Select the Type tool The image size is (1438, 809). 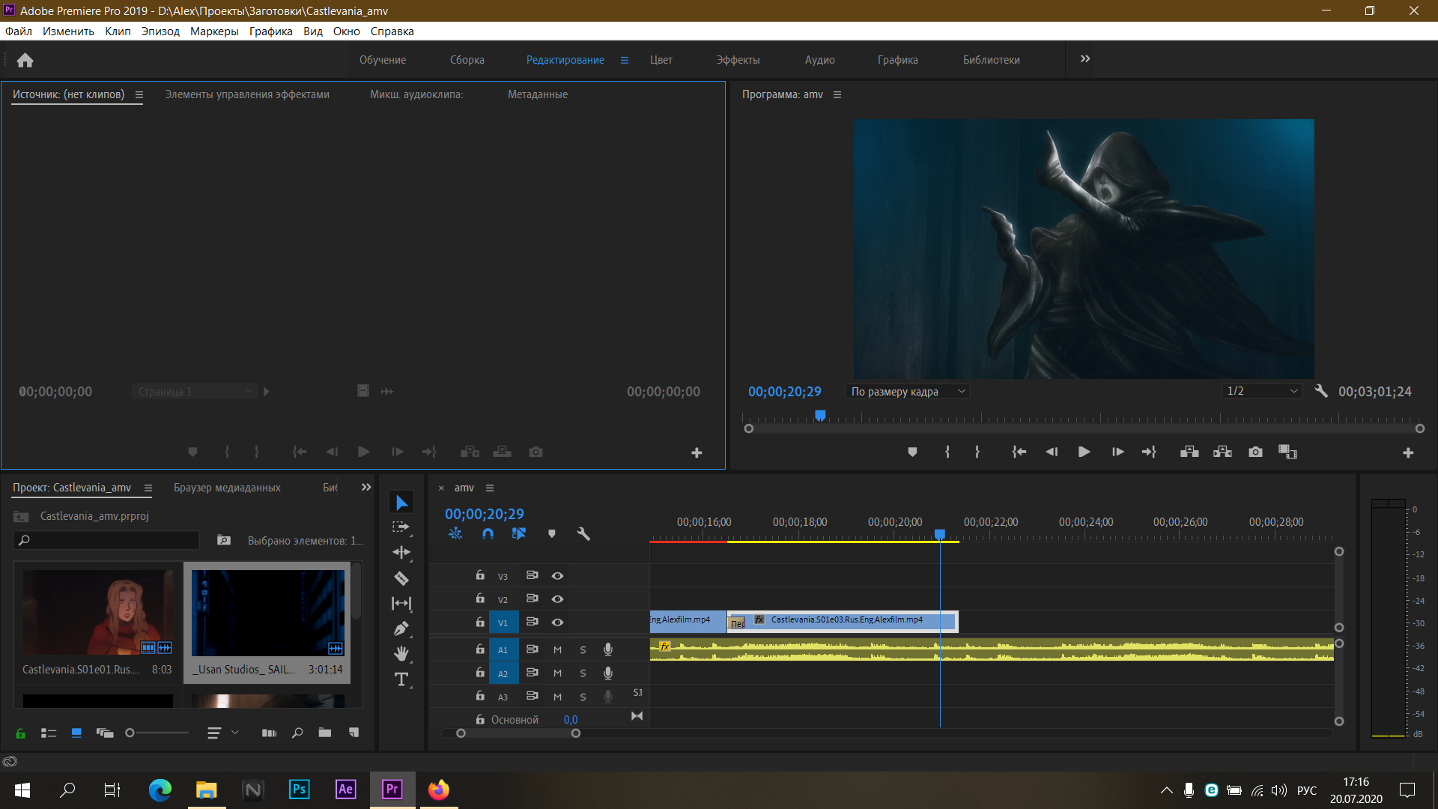click(401, 679)
